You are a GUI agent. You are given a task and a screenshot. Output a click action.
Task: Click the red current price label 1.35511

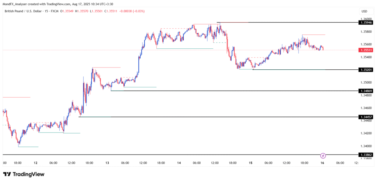(x=367, y=50)
